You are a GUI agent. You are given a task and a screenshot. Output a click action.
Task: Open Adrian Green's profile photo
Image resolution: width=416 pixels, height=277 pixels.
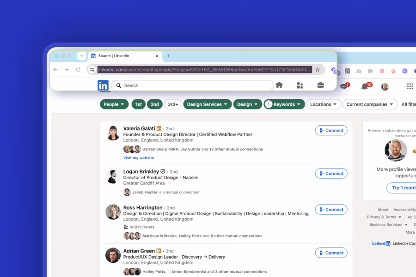tap(113, 255)
